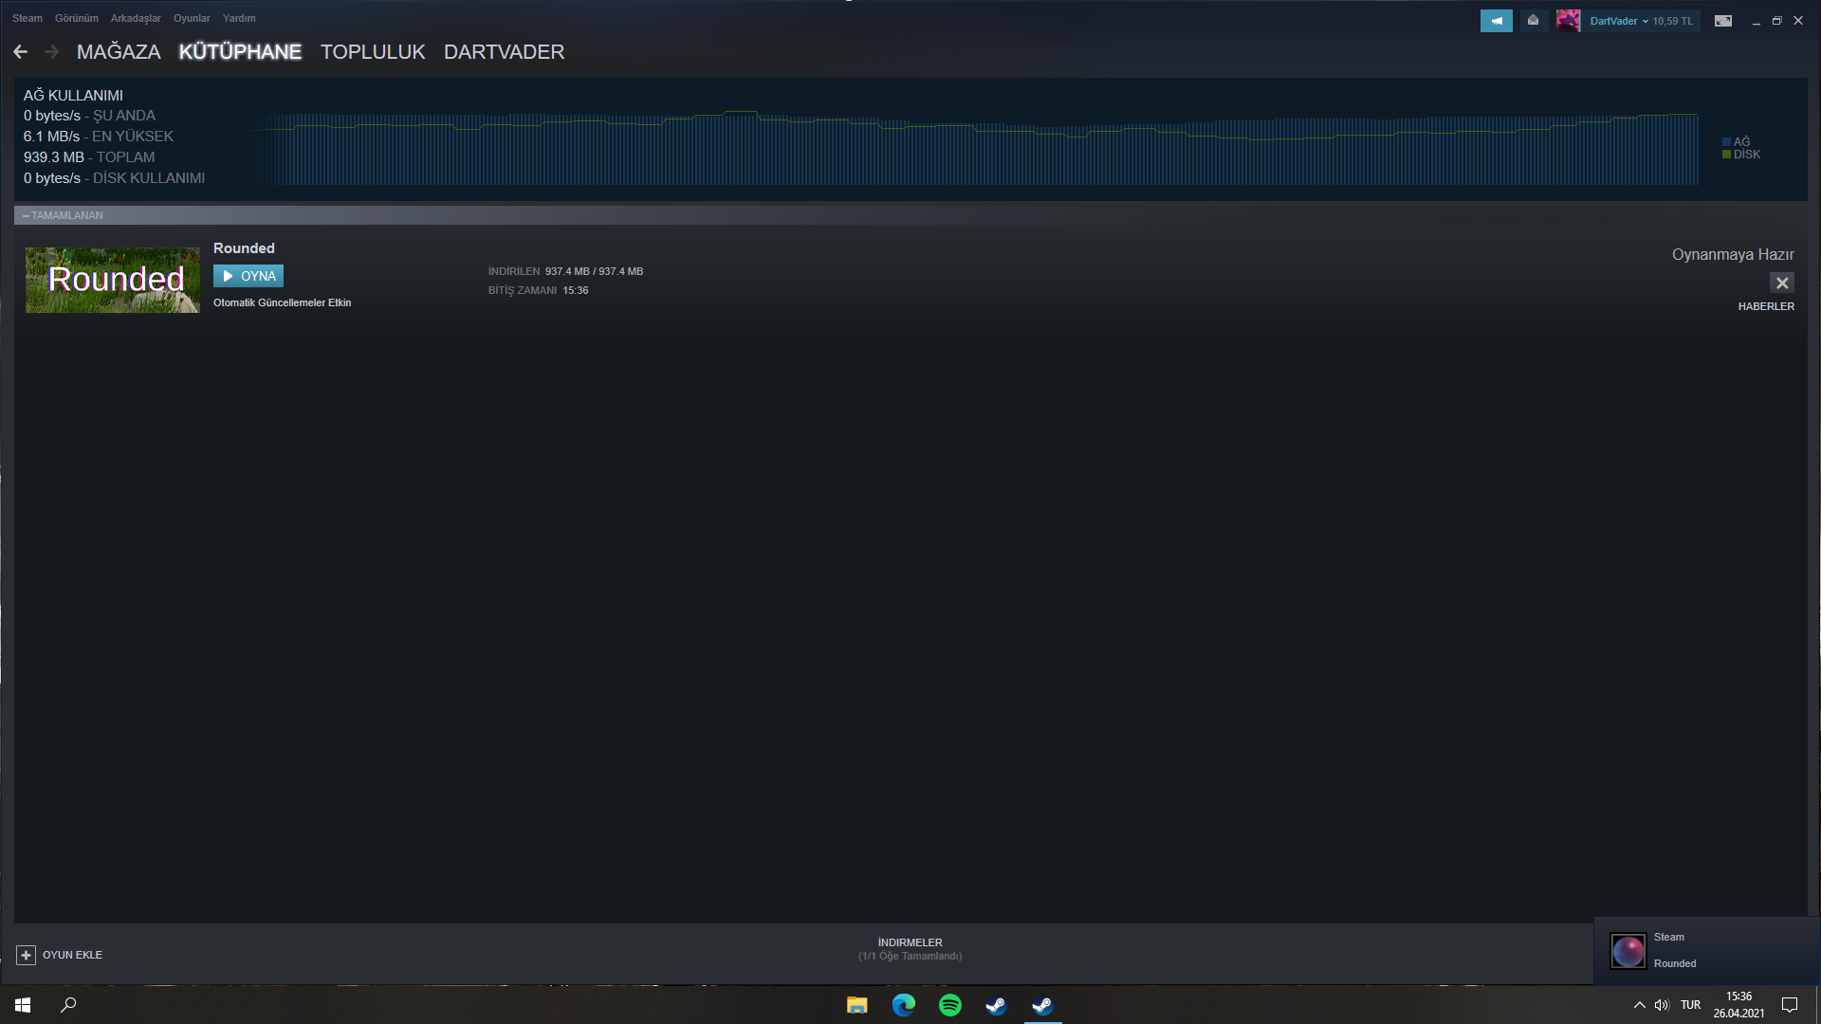Click the Rounded game thumbnail
1821x1024 pixels.
tap(112, 280)
